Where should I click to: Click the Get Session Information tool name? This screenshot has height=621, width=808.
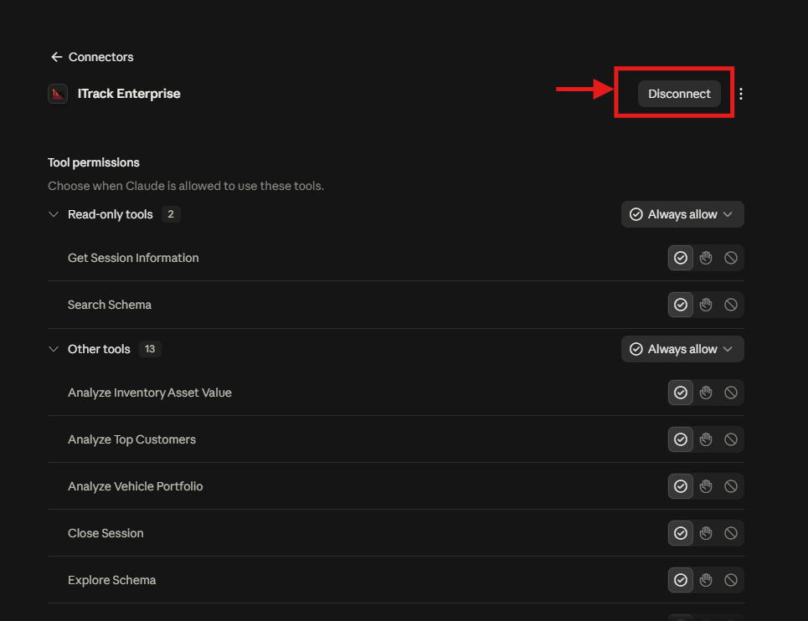click(133, 258)
